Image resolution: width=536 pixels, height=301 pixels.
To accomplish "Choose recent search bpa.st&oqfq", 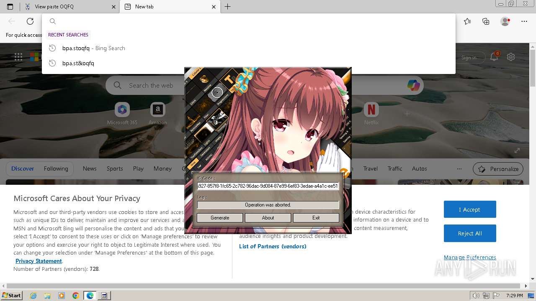I will tap(249, 63).
